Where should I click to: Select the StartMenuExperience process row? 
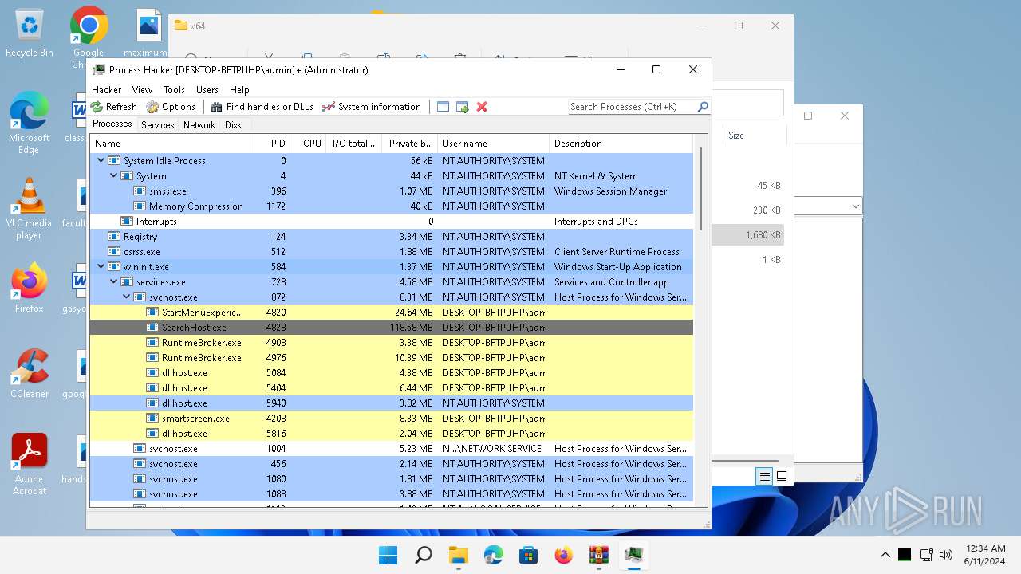click(x=392, y=312)
